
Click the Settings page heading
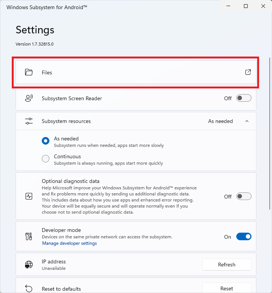35,30
